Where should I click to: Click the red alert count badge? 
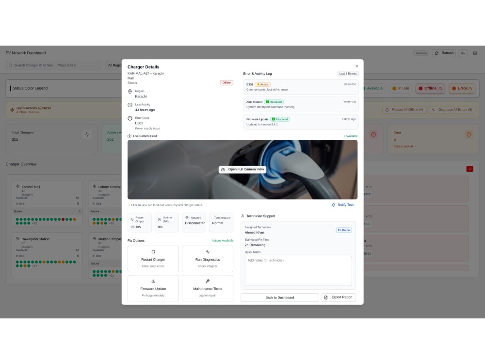pos(469,169)
